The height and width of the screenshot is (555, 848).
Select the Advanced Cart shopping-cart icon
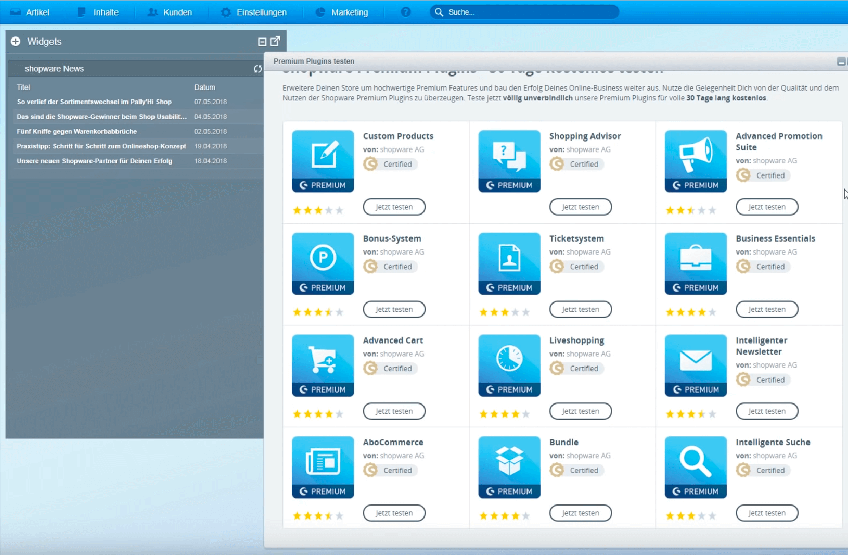pos(322,364)
